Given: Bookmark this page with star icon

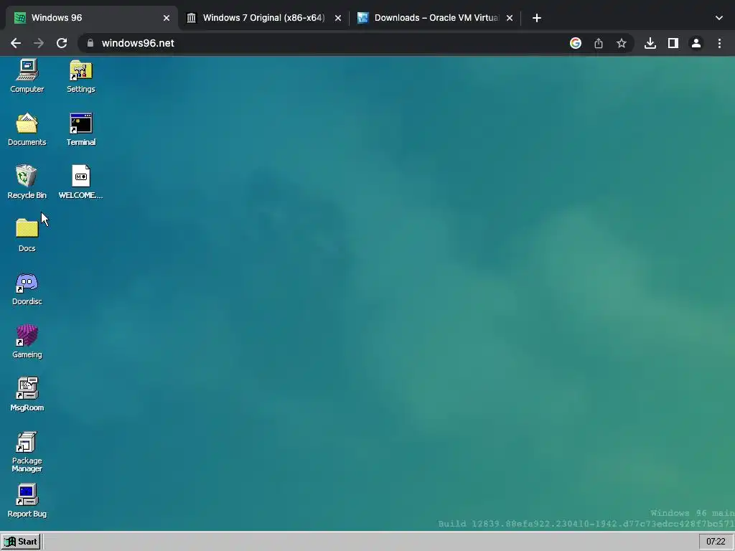Looking at the screenshot, I should click(622, 43).
